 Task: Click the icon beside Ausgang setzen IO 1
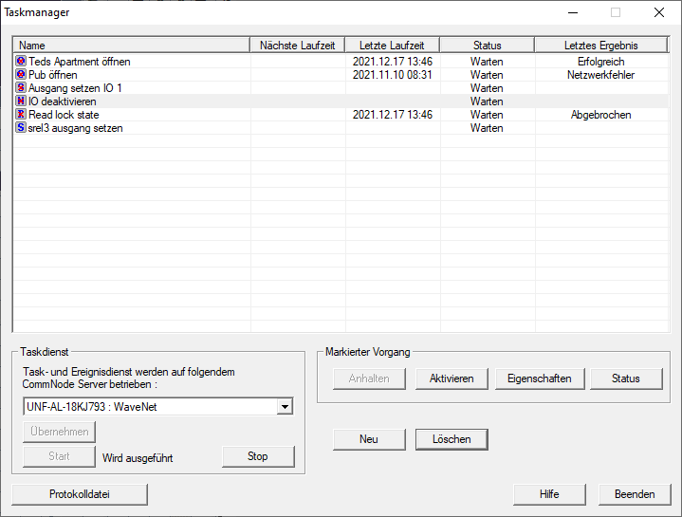click(21, 88)
